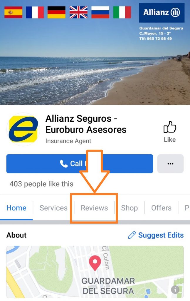Image resolution: width=190 pixels, height=301 pixels.
Task: Click the 403 people like this text
Action: pyautogui.click(x=41, y=184)
